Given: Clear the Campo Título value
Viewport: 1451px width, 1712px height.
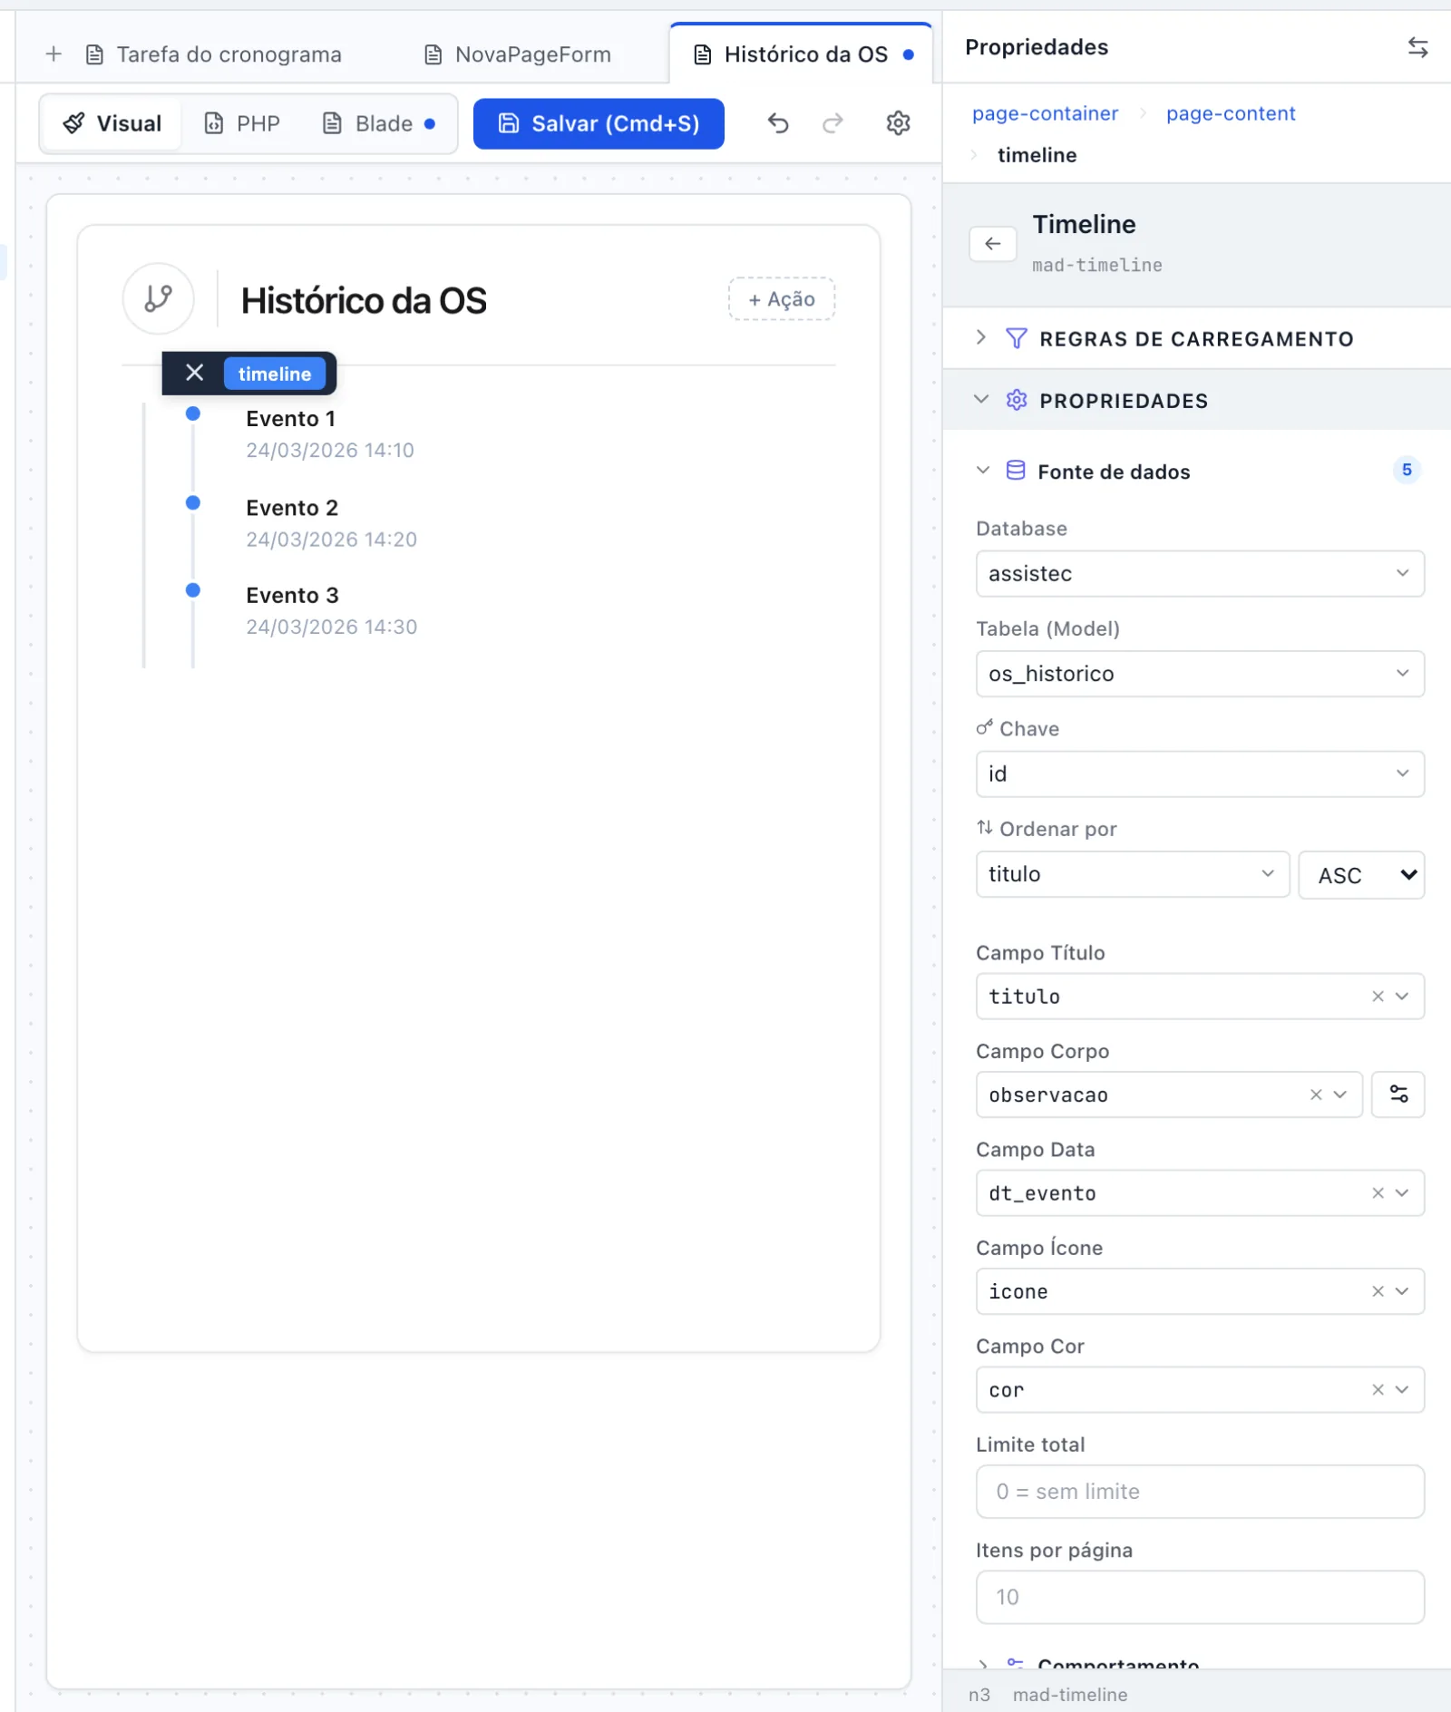Looking at the screenshot, I should pos(1378,997).
